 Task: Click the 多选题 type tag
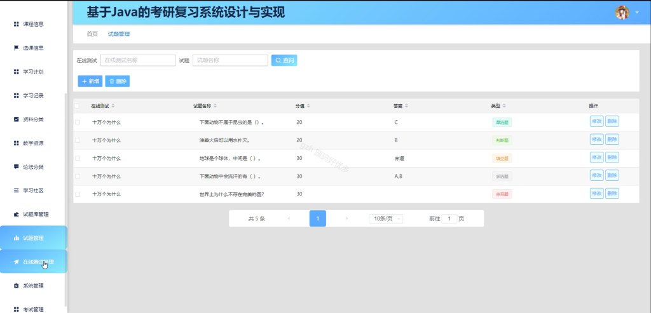pyautogui.click(x=502, y=176)
